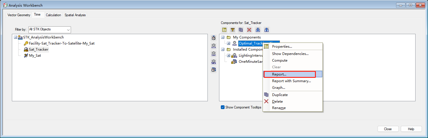Select My_Sat satellite in object tree
The image size is (428, 138).
point(35,56)
